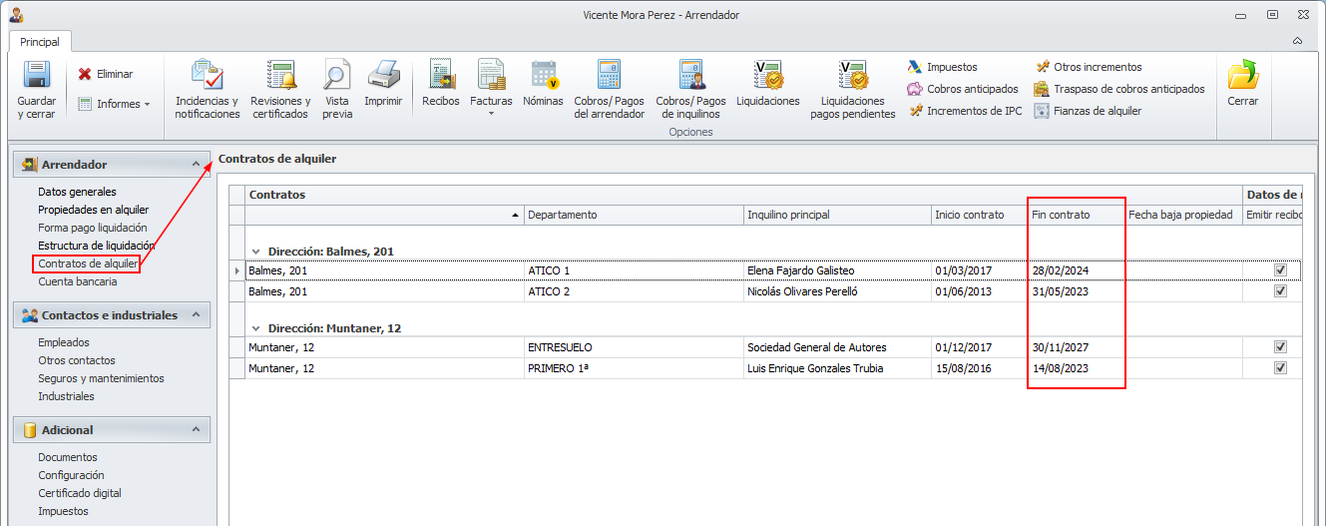Toggle Emitir recibo checkbox for ENTRESUELO
Screen dimensions: 1326x526
[1280, 347]
